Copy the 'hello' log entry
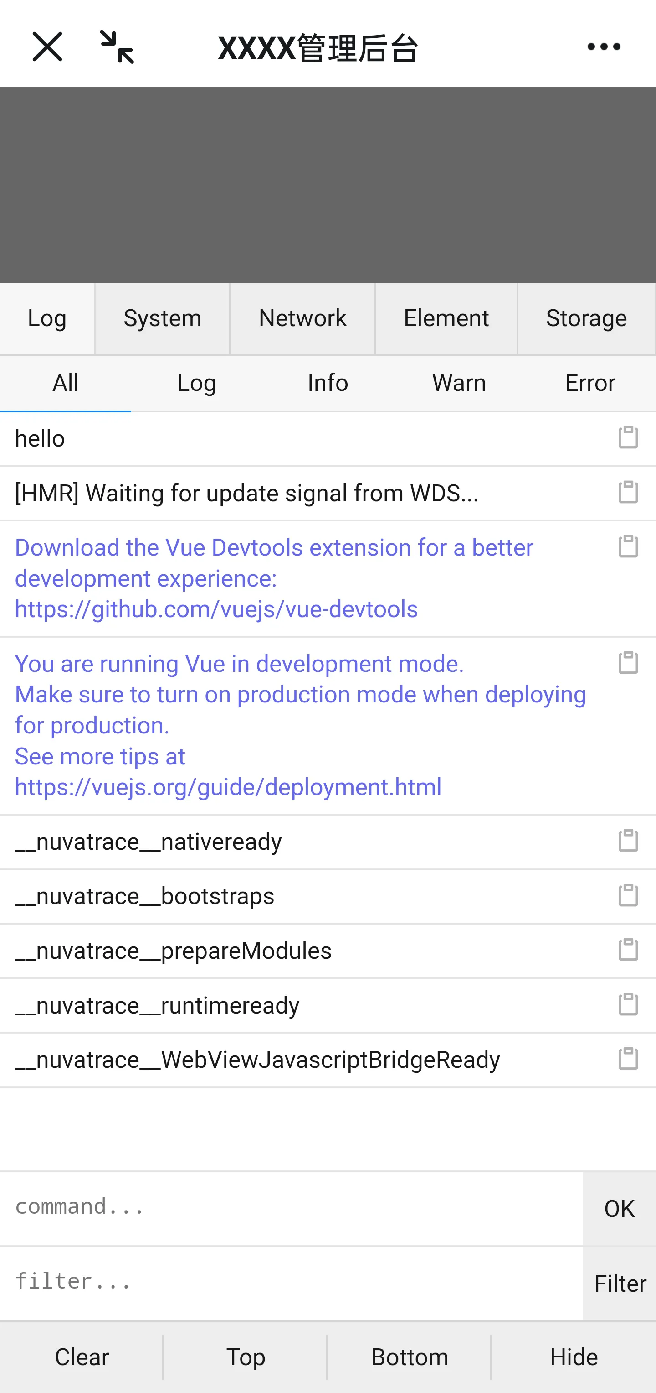The height and width of the screenshot is (1393, 656). (x=628, y=437)
